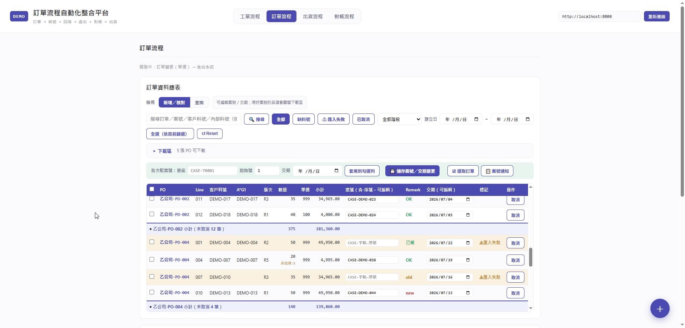Click the 搜尋 search button
The image size is (685, 328).
pyautogui.click(x=257, y=119)
